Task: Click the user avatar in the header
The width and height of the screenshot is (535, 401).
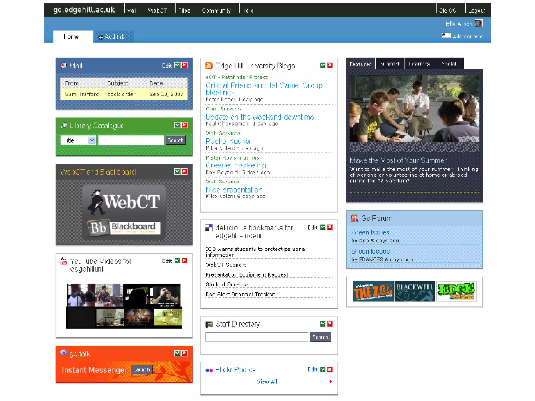Action: (479, 23)
